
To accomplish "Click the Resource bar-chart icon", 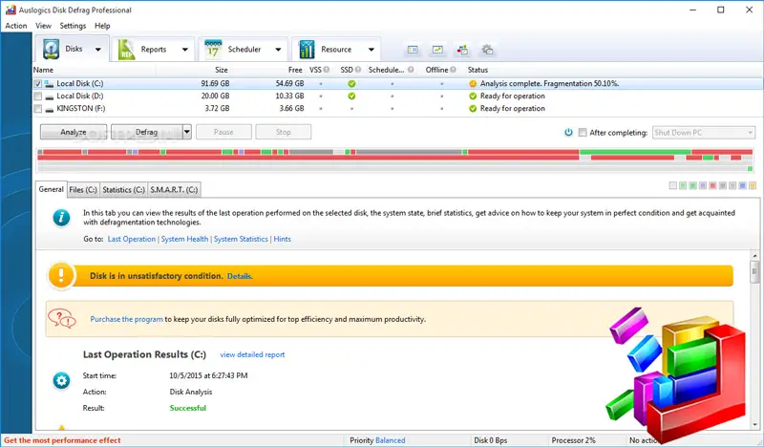I will (x=307, y=50).
